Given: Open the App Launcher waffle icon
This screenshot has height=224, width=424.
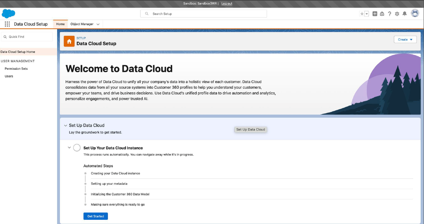Looking at the screenshot, I should click(x=7, y=24).
